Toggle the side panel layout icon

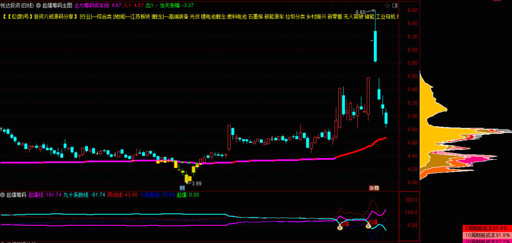pos(394,6)
